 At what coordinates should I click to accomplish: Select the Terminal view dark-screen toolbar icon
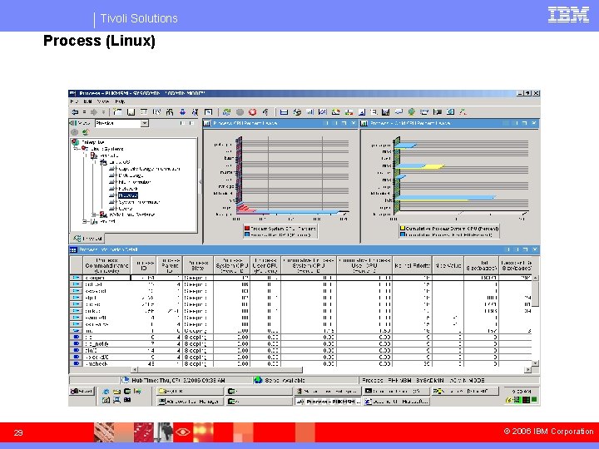click(x=437, y=112)
